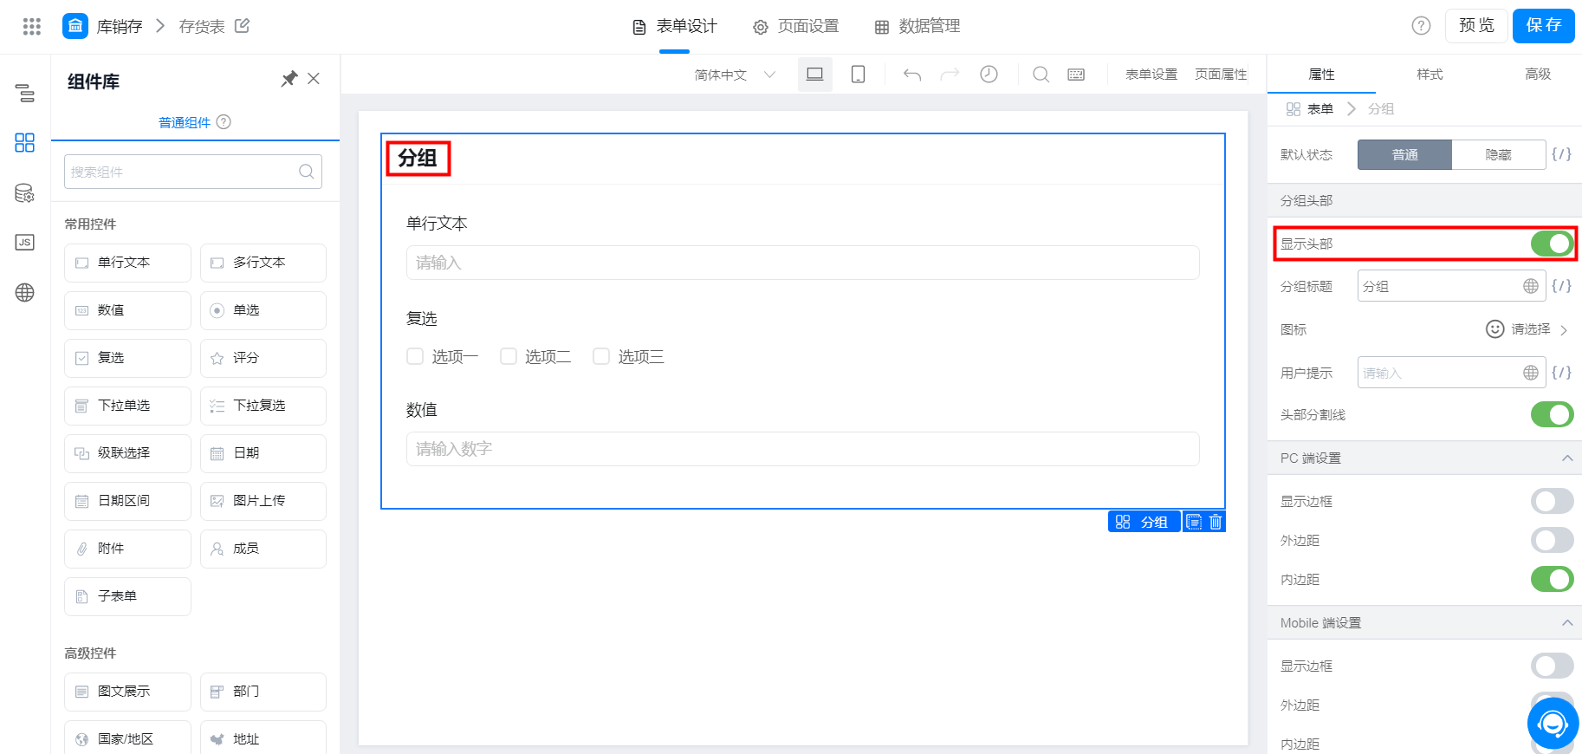This screenshot has height=754, width=1582.
Task: Open the 高级 advanced tab
Action: (1538, 75)
